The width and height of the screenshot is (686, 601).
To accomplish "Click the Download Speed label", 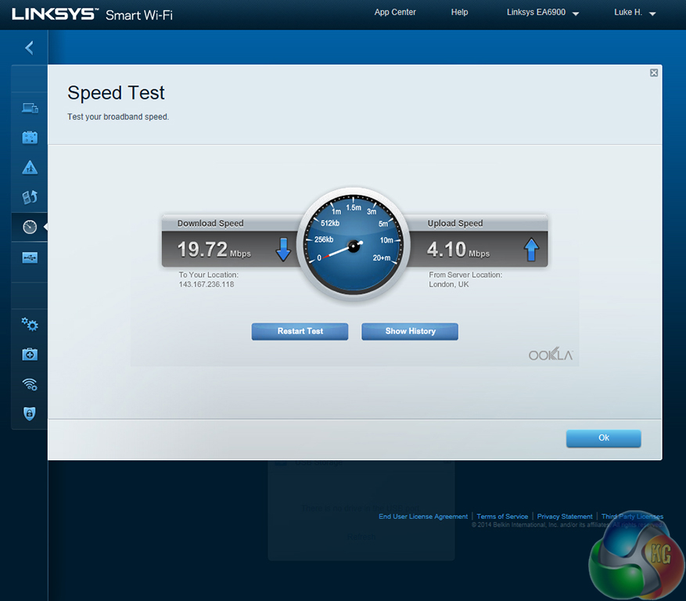I will [210, 223].
